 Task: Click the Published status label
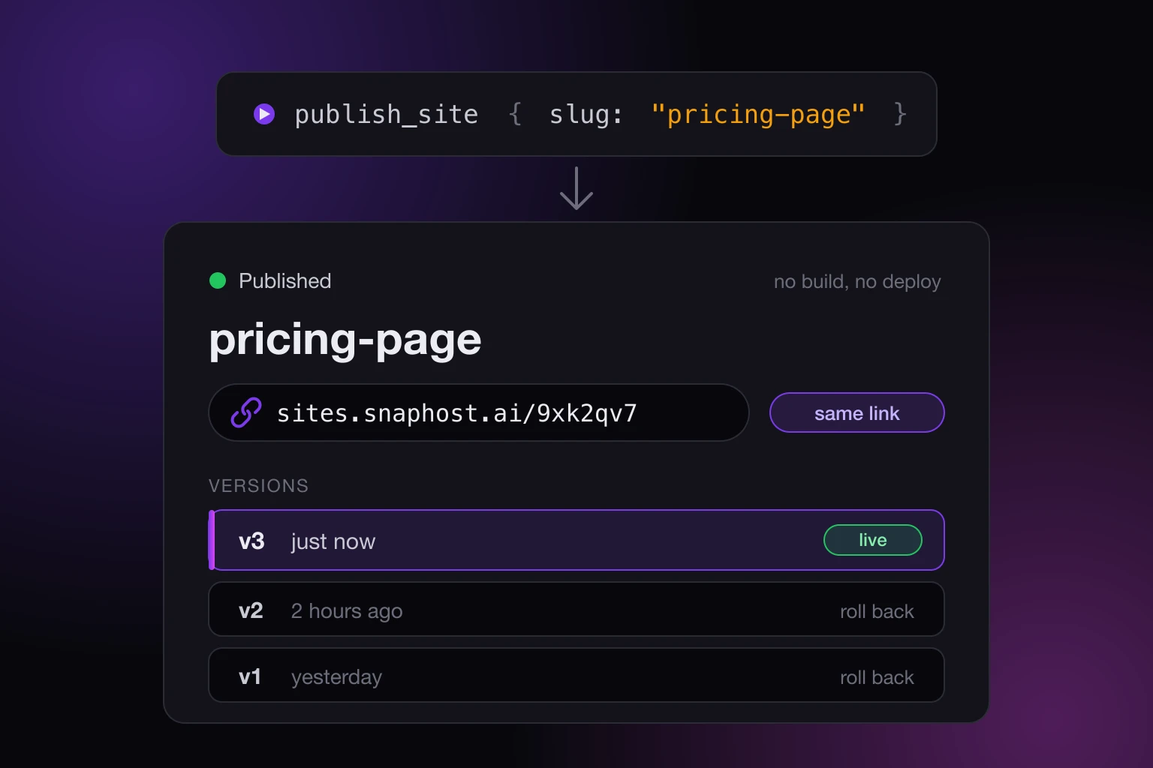284,280
